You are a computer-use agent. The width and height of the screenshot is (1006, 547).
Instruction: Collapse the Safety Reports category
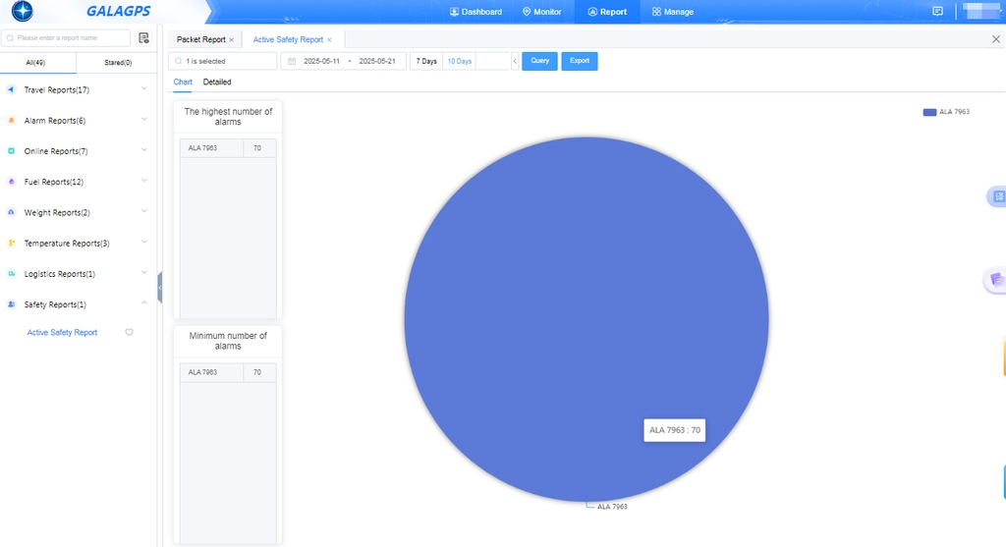[x=77, y=304]
